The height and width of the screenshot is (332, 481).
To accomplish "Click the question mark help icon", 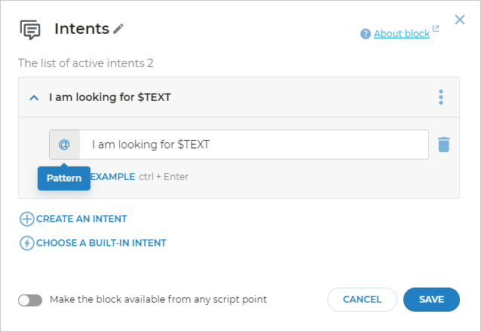I will [x=366, y=34].
